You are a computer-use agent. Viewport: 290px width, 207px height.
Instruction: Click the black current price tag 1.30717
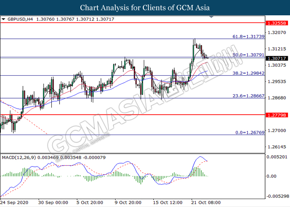pos(276,58)
